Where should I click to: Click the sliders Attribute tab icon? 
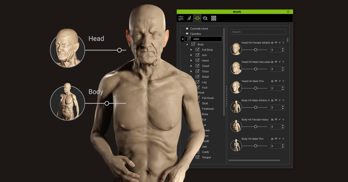point(181,18)
